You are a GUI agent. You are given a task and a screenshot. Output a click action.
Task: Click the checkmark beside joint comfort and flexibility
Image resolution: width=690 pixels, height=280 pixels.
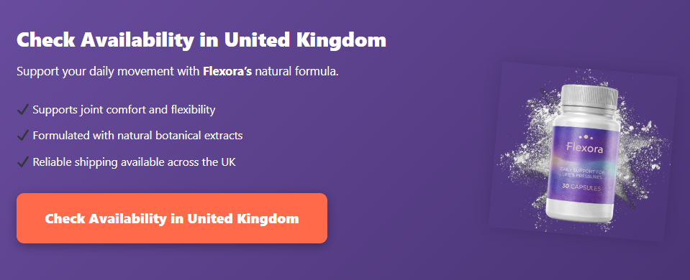click(x=23, y=109)
